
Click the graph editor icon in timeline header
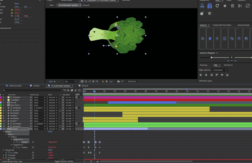(79, 90)
